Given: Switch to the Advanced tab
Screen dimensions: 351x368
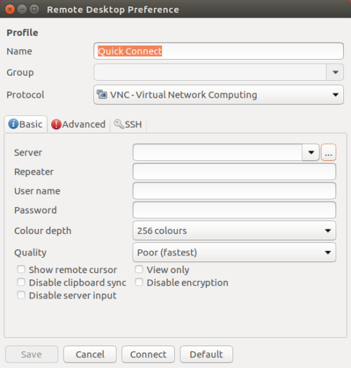Looking at the screenshot, I should tap(79, 124).
